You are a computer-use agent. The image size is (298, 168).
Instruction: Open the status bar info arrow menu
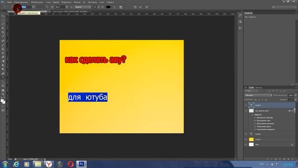[45, 159]
